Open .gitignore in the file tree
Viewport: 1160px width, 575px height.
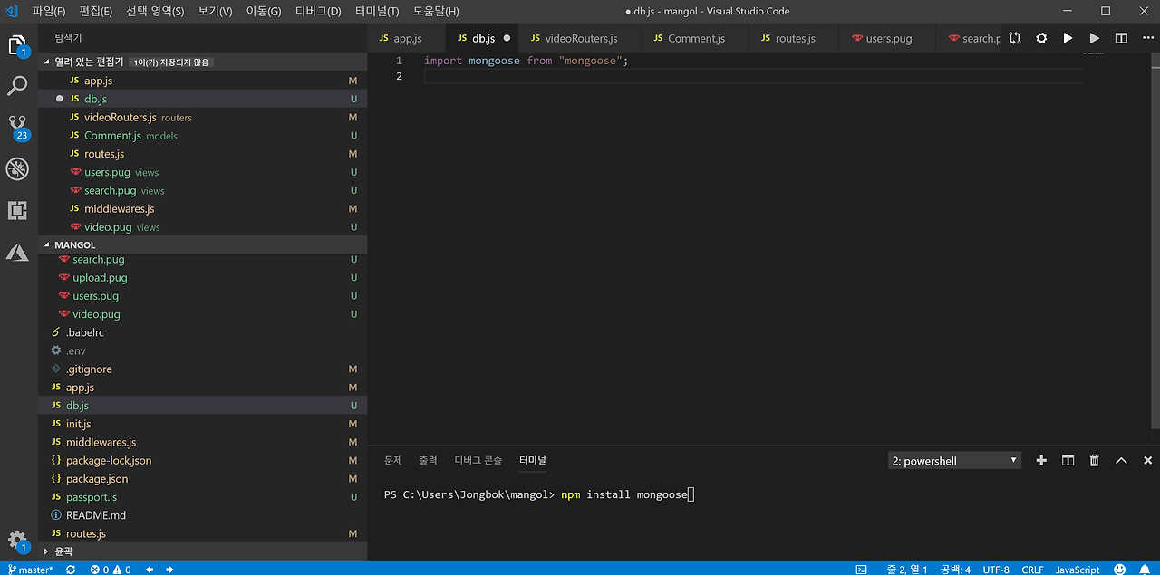click(x=203, y=369)
